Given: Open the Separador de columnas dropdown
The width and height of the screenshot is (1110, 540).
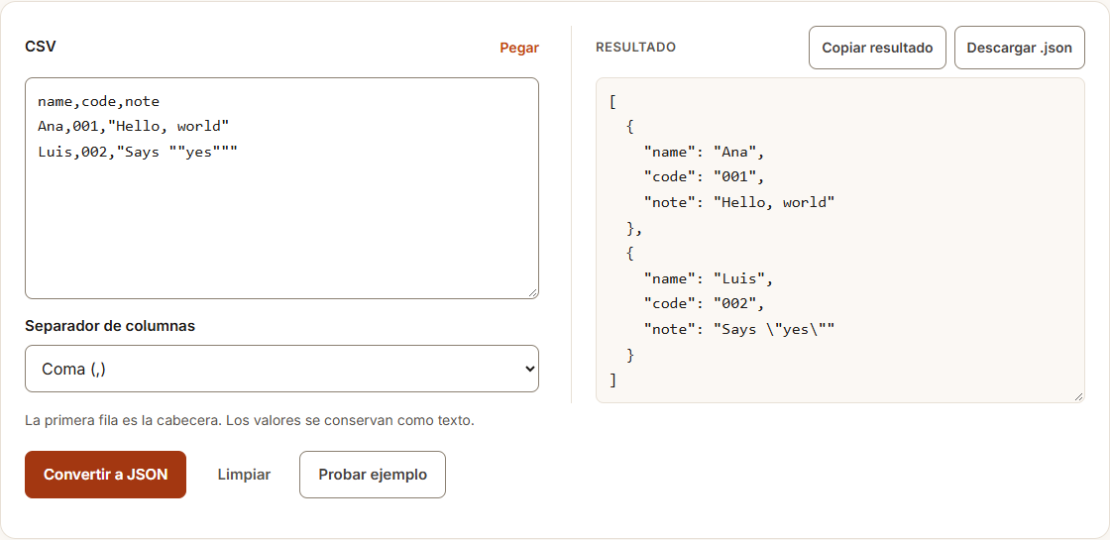Looking at the screenshot, I should tap(281, 369).
